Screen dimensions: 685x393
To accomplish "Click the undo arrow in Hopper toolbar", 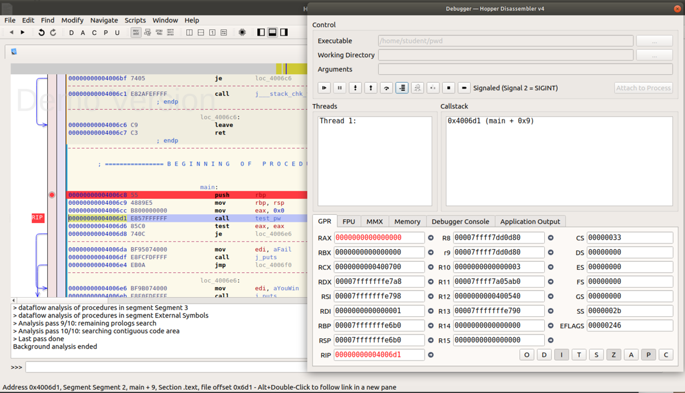I will pyautogui.click(x=42, y=32).
